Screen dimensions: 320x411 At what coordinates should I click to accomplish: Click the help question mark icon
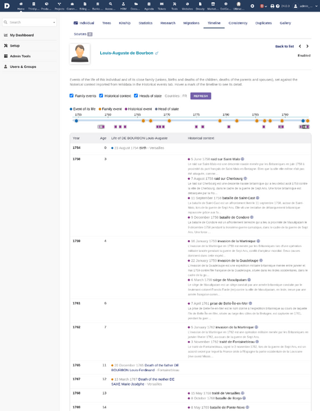[x=277, y=5]
